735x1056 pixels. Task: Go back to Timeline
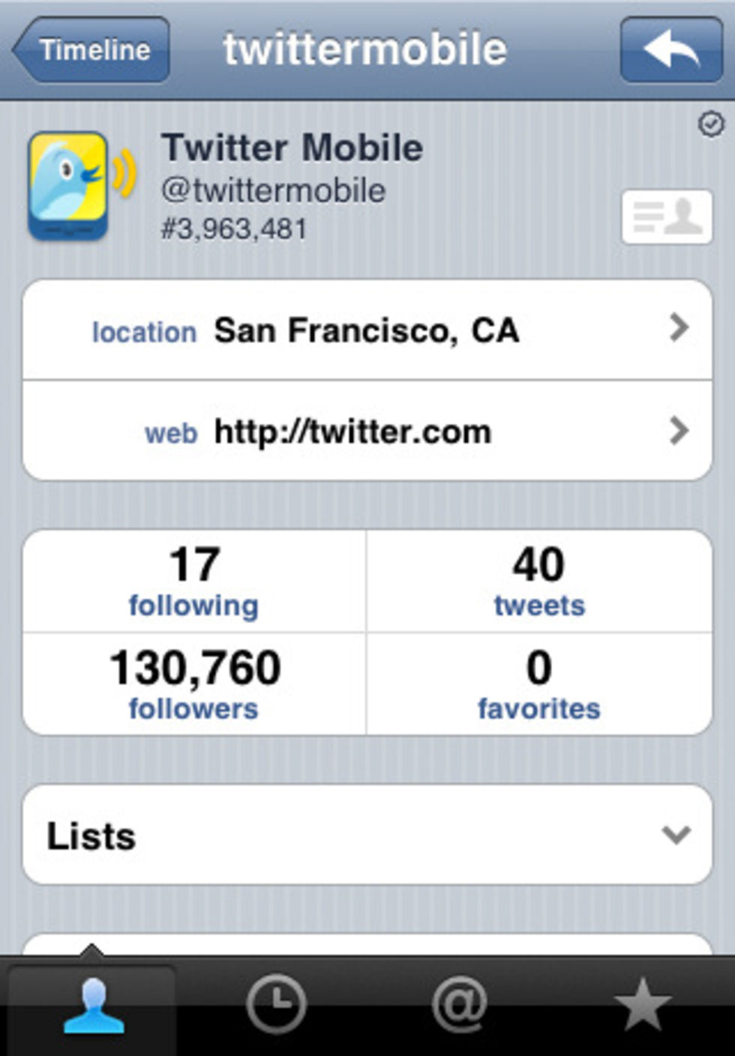click(91, 50)
